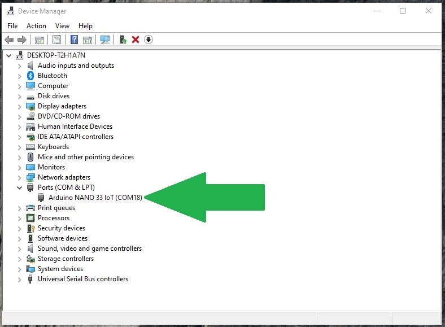Select the Human Interface Devices label
This screenshot has height=327, width=445.
pyautogui.click(x=75, y=127)
